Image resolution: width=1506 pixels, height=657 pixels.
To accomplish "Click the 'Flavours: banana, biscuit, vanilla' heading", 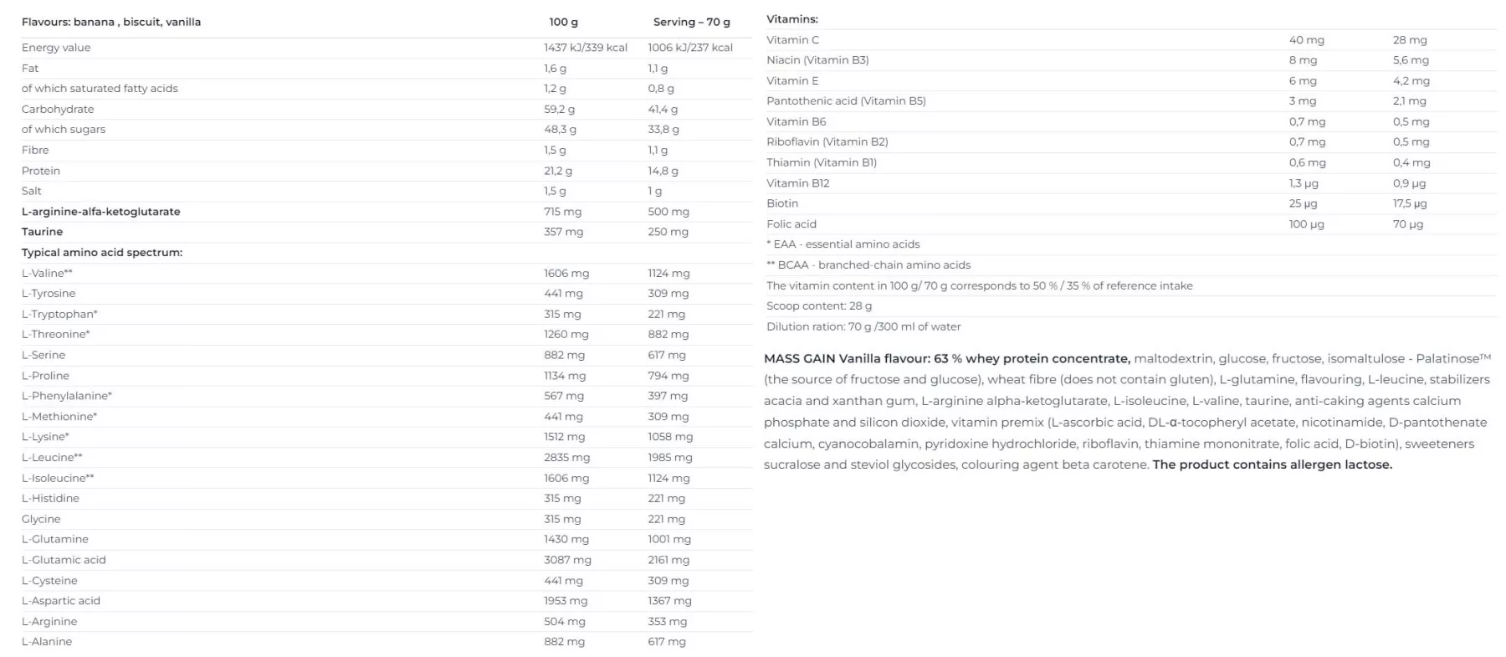I will [x=111, y=22].
